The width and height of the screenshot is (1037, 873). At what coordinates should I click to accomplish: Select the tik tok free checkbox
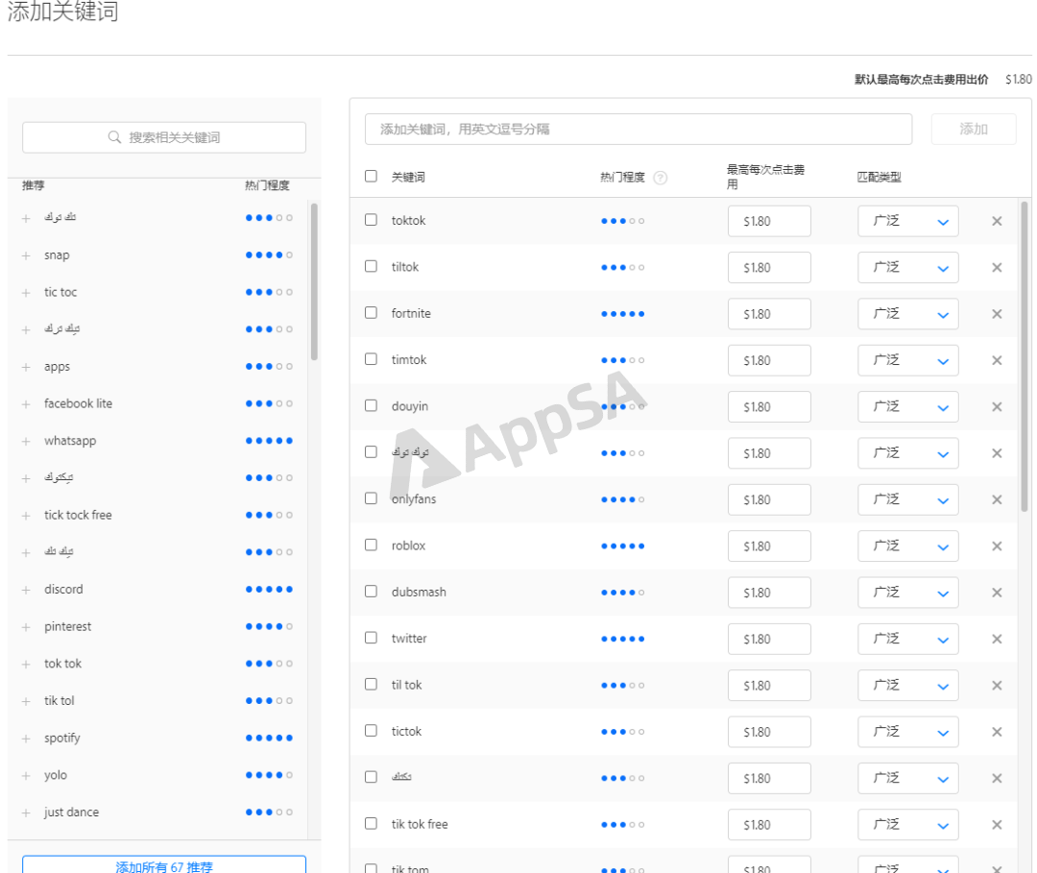pyautogui.click(x=371, y=823)
